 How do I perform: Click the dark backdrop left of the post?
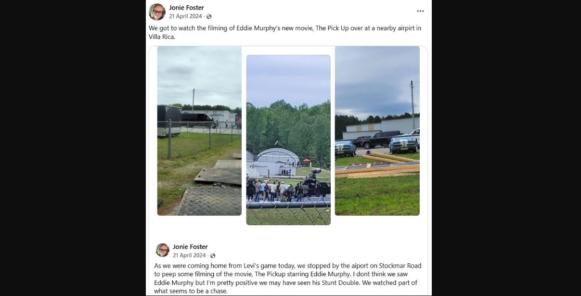coord(73,148)
